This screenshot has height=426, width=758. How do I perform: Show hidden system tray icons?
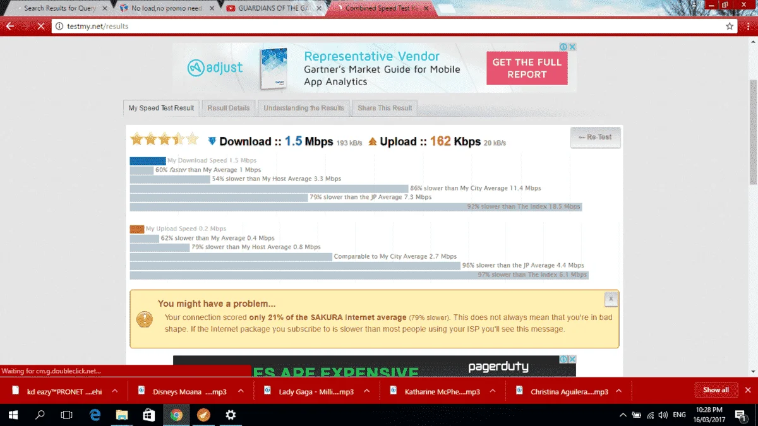coord(623,415)
